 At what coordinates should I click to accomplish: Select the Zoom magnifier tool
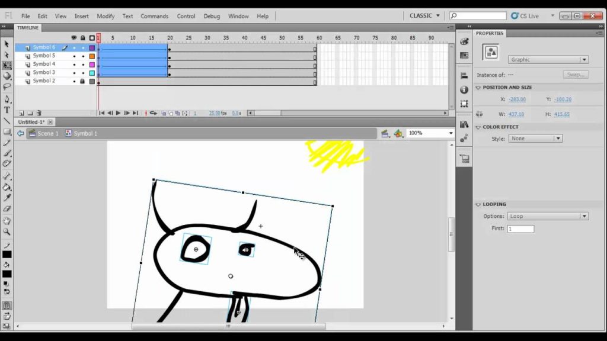click(7, 232)
